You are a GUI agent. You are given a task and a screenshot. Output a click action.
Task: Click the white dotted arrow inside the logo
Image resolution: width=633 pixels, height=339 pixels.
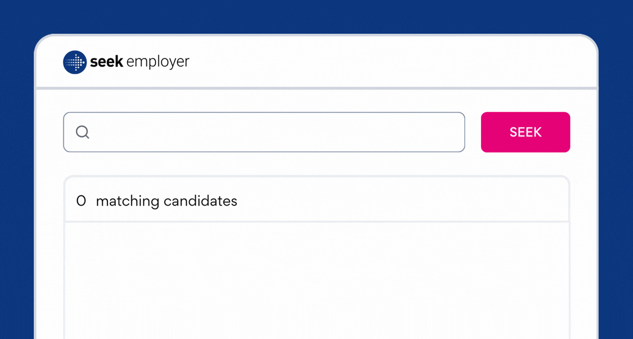click(74, 62)
